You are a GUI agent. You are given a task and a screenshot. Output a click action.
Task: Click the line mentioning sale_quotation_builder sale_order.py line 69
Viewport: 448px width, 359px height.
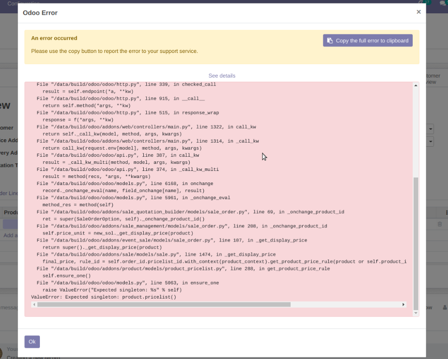[x=190, y=212]
